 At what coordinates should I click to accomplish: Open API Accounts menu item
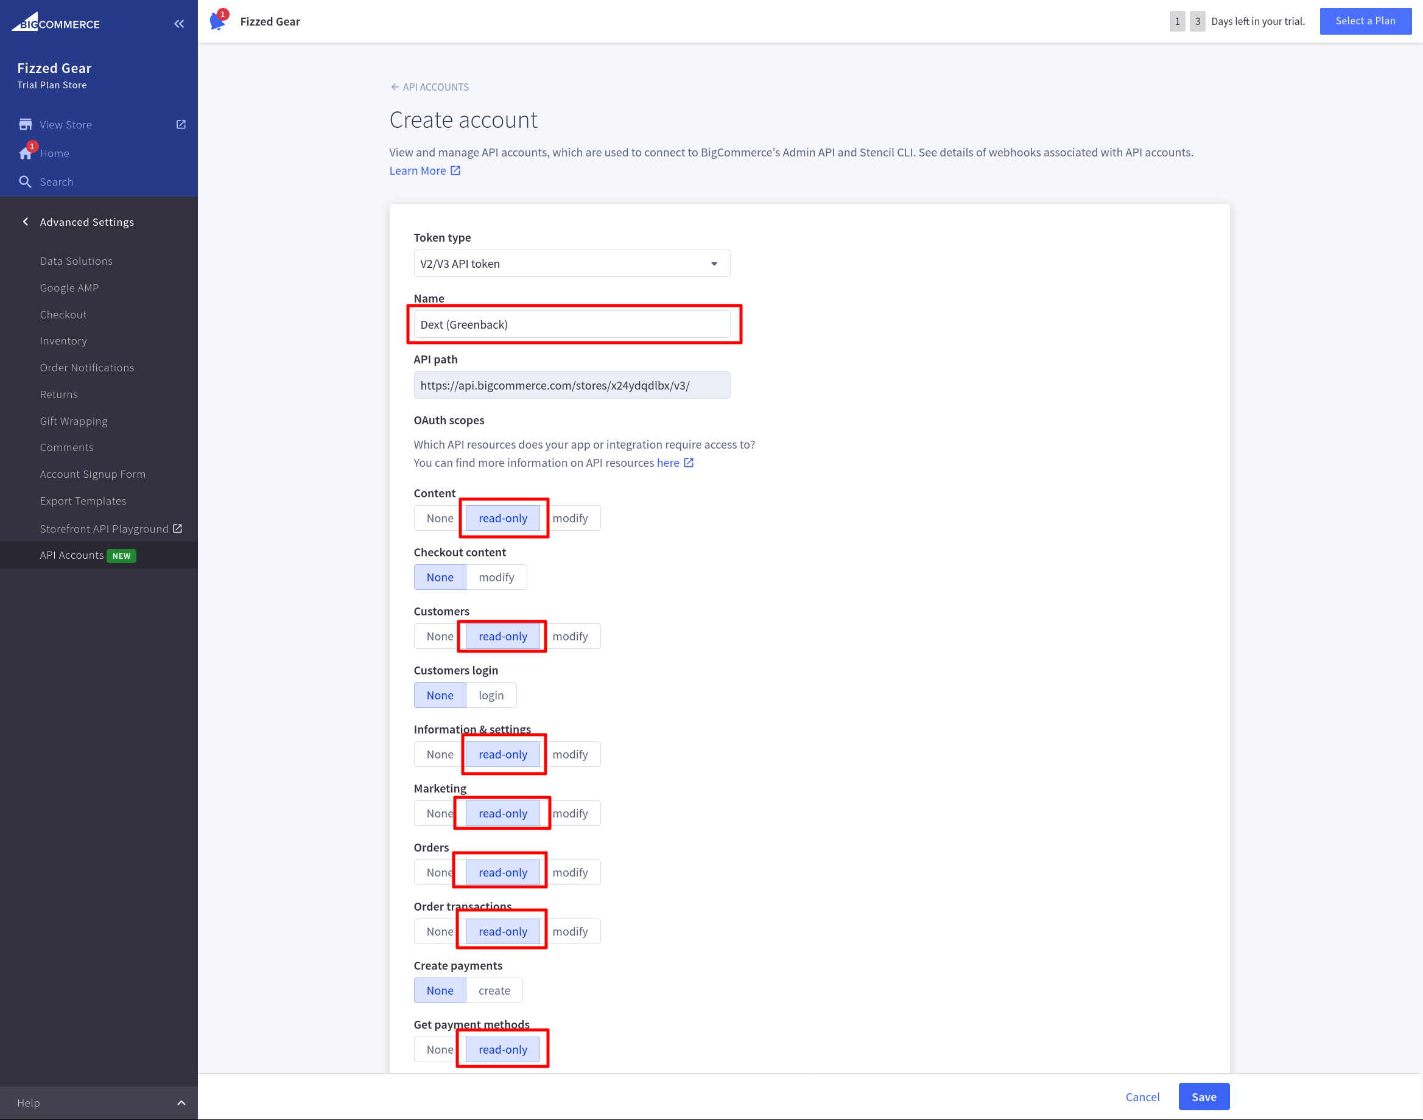(x=71, y=555)
